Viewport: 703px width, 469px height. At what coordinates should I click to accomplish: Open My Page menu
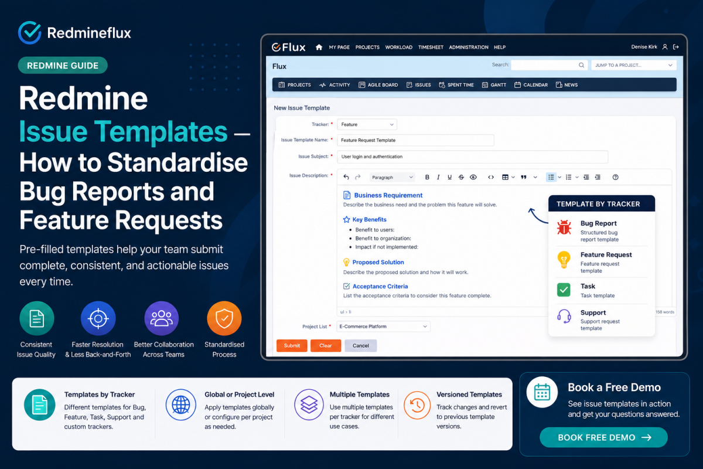pos(339,47)
